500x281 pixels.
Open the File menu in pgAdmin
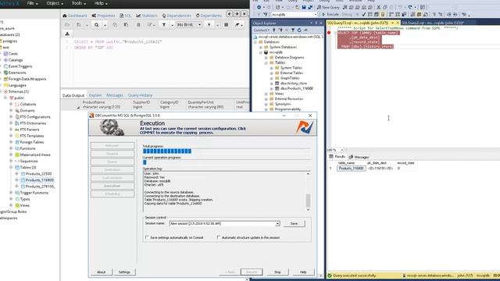click(32, 3)
